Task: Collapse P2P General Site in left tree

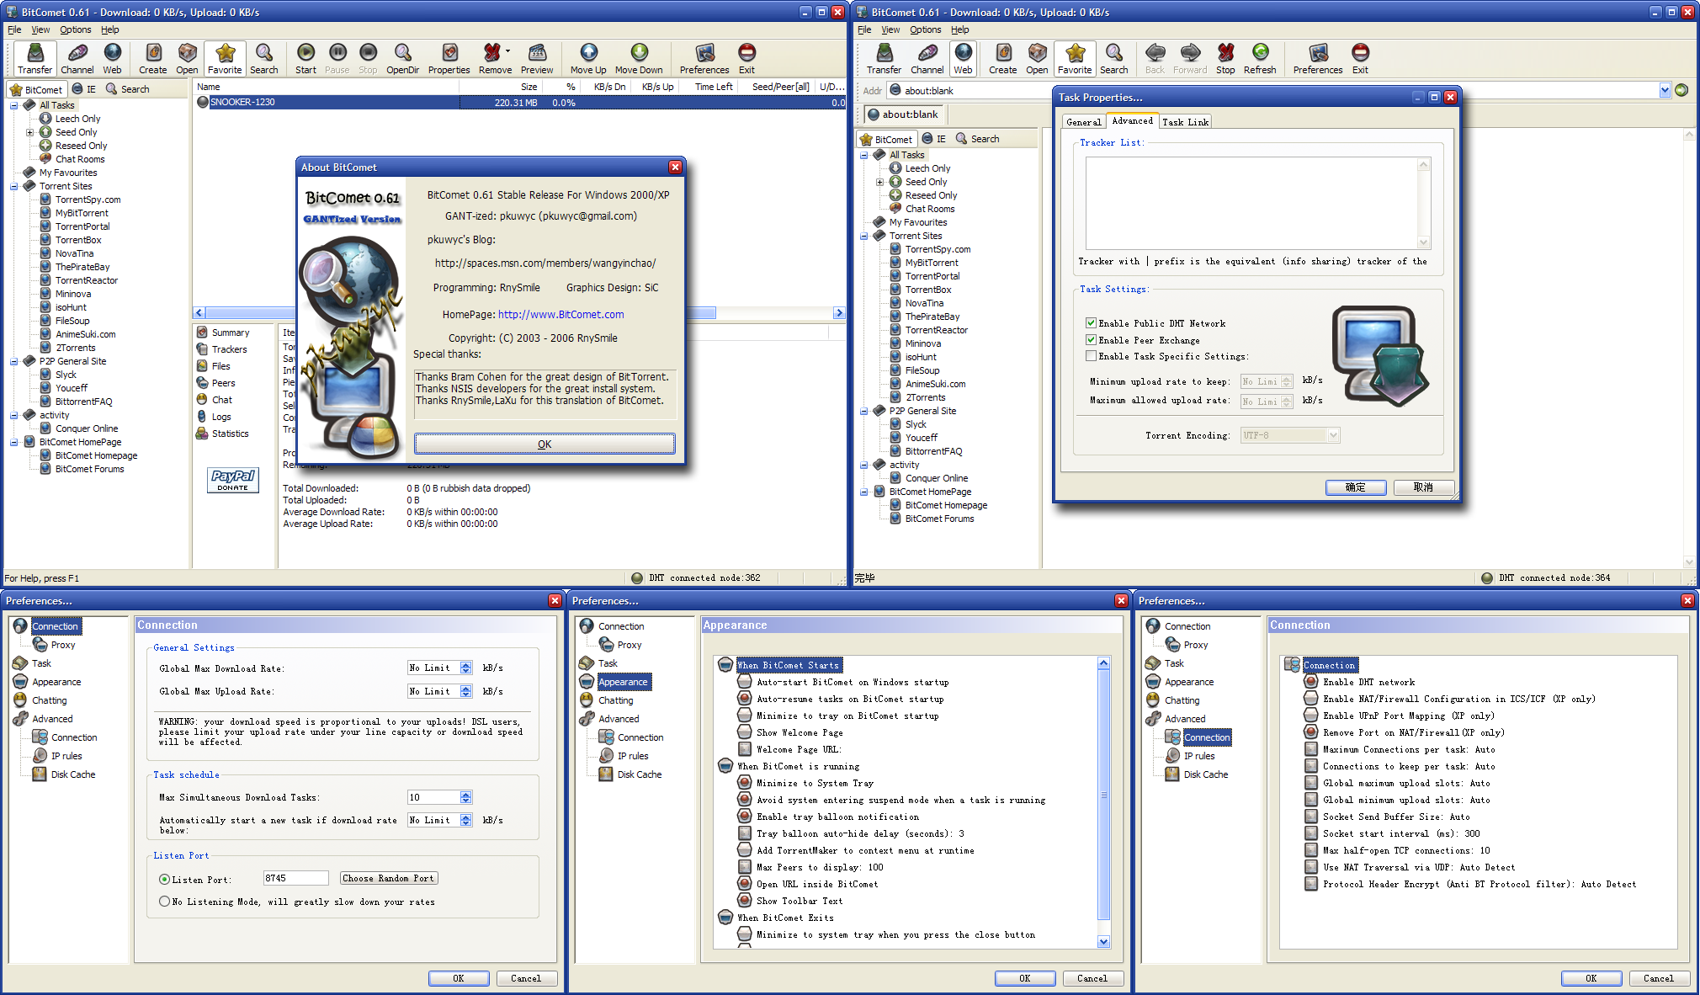Action: tap(13, 361)
